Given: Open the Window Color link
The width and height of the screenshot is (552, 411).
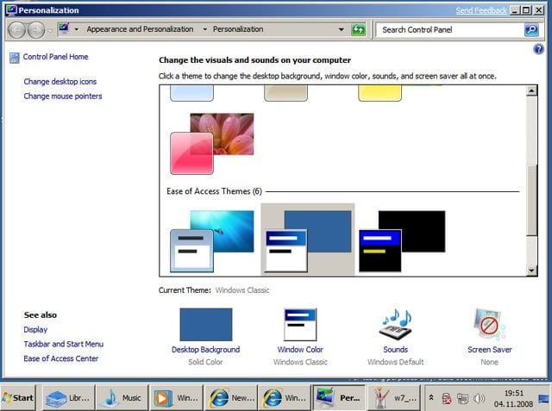Looking at the screenshot, I should 300,350.
